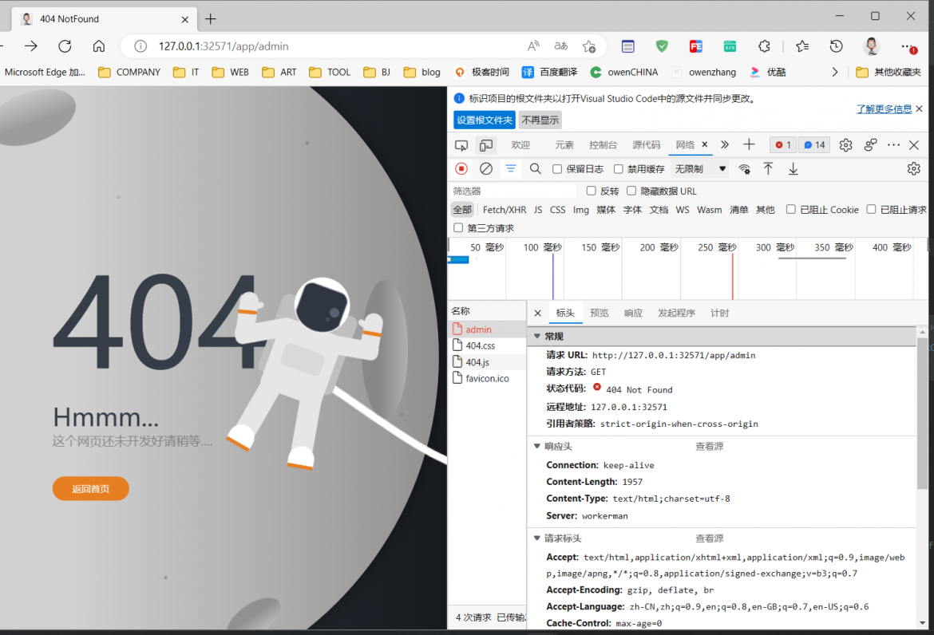This screenshot has height=635, width=934.
Task: Open network conditions wifi icon
Action: pos(744,169)
